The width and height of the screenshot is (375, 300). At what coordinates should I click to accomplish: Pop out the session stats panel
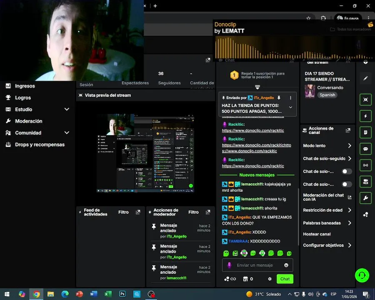[208, 60]
